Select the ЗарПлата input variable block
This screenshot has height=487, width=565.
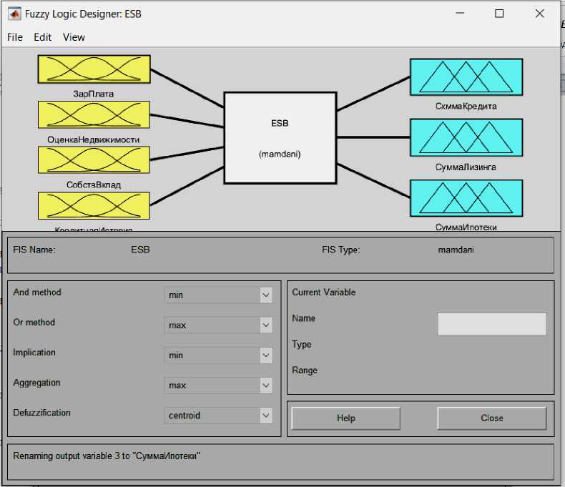click(93, 69)
